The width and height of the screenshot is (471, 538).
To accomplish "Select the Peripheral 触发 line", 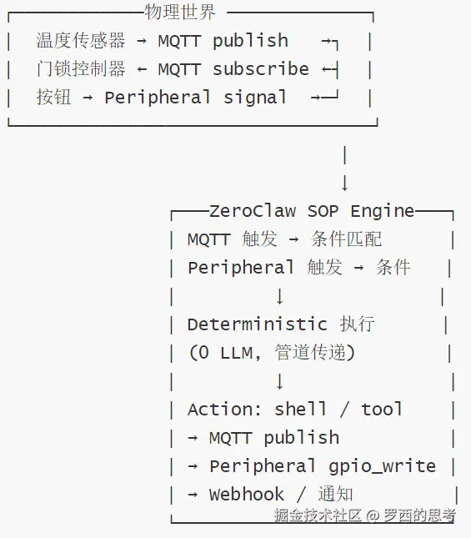I will point(299,267).
